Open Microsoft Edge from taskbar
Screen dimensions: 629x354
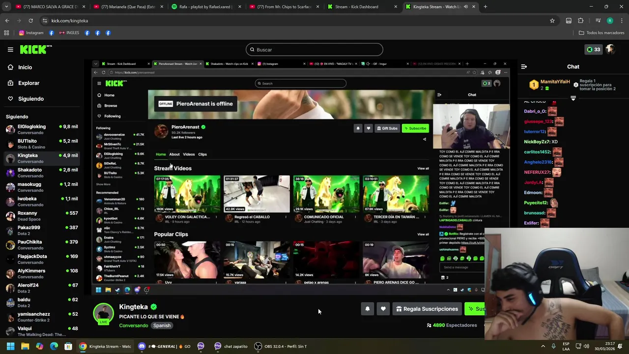pos(54,346)
